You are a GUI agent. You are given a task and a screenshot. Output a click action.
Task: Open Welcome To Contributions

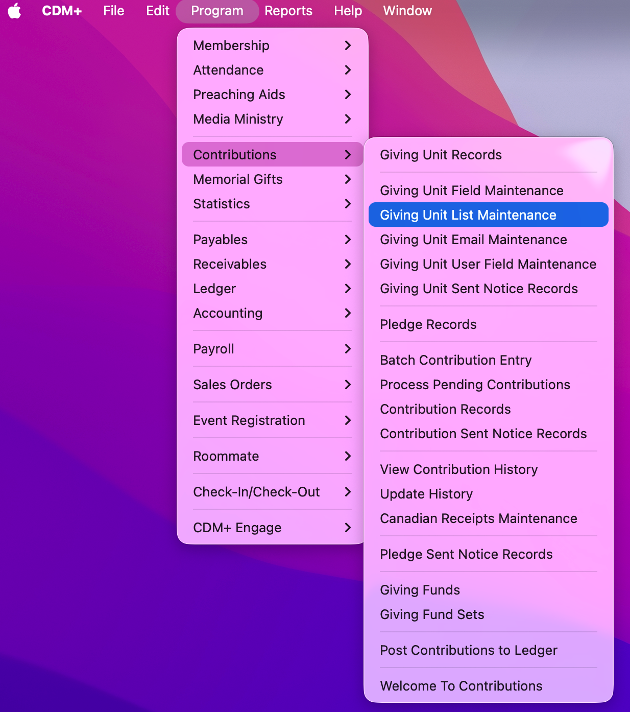click(x=489, y=686)
